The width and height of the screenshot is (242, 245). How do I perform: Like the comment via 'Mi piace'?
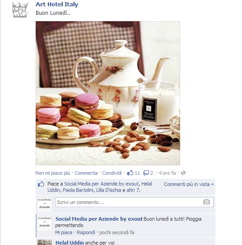pos(64,232)
